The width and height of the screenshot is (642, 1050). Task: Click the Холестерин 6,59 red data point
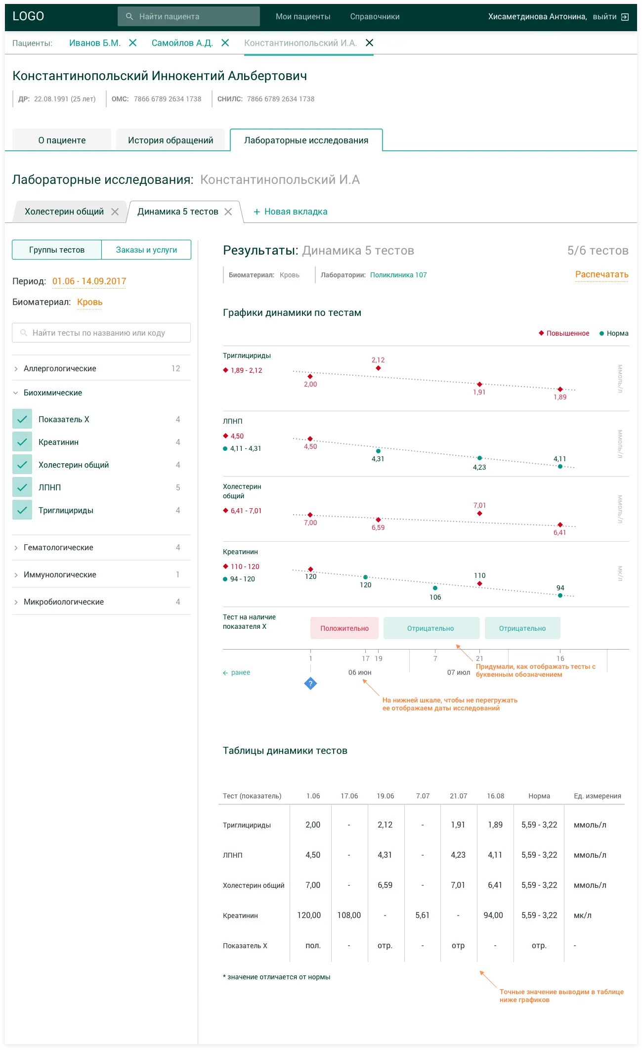click(x=378, y=520)
